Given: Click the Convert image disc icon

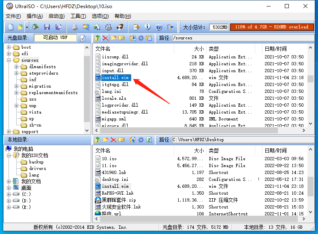Looking at the screenshot, I should (97, 27).
